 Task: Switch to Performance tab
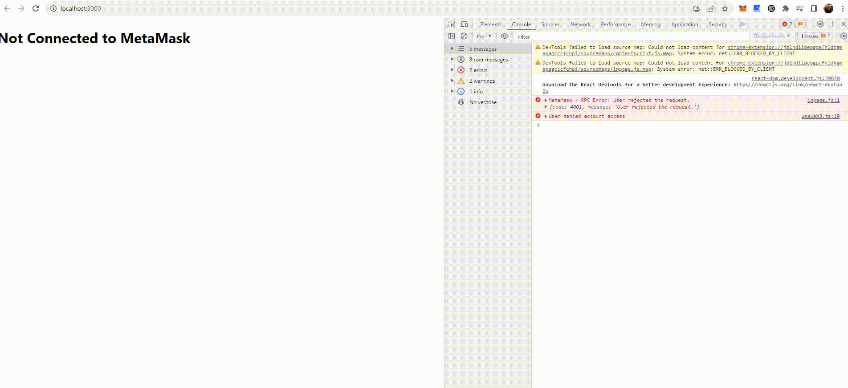pyautogui.click(x=616, y=24)
